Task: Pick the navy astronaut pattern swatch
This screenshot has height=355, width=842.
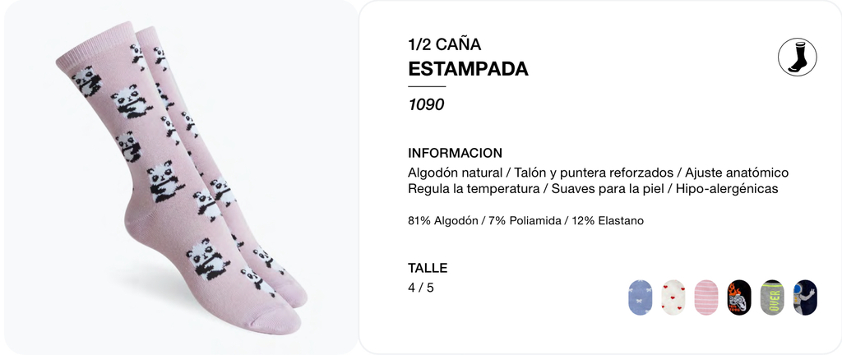Action: 805,297
